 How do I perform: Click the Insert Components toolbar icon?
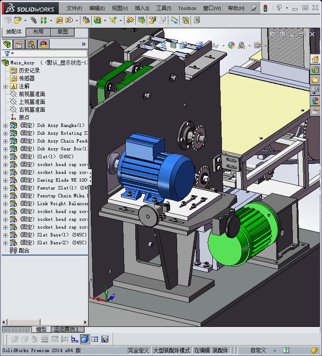[17, 20]
